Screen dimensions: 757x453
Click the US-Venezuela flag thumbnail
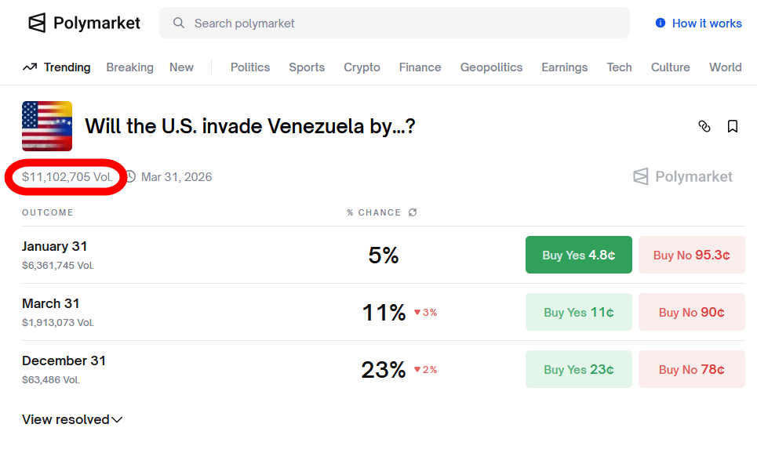click(x=47, y=126)
